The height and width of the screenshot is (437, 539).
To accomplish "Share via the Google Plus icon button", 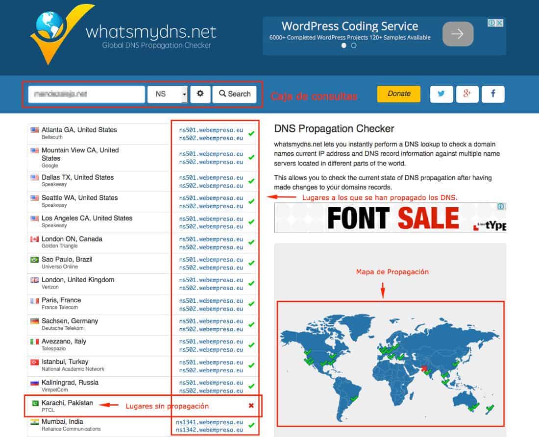I will tap(467, 94).
